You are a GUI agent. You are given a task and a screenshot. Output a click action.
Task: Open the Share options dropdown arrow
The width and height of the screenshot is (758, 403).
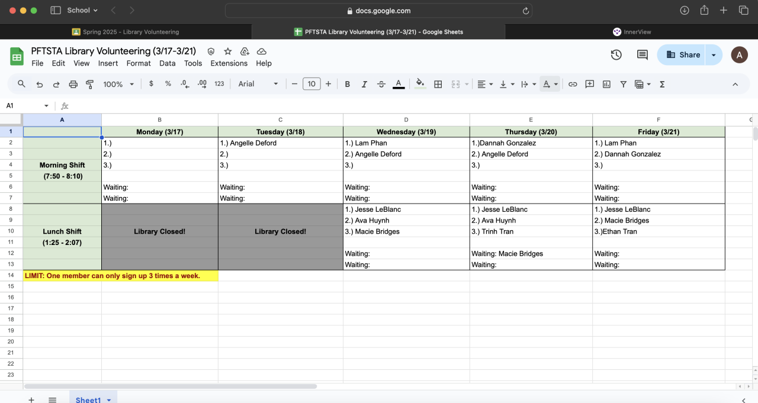pos(714,54)
